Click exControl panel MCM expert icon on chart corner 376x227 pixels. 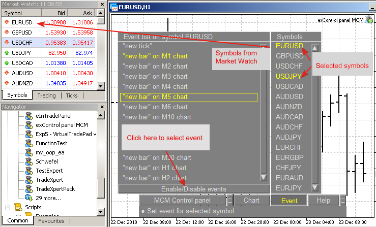(x=369, y=20)
